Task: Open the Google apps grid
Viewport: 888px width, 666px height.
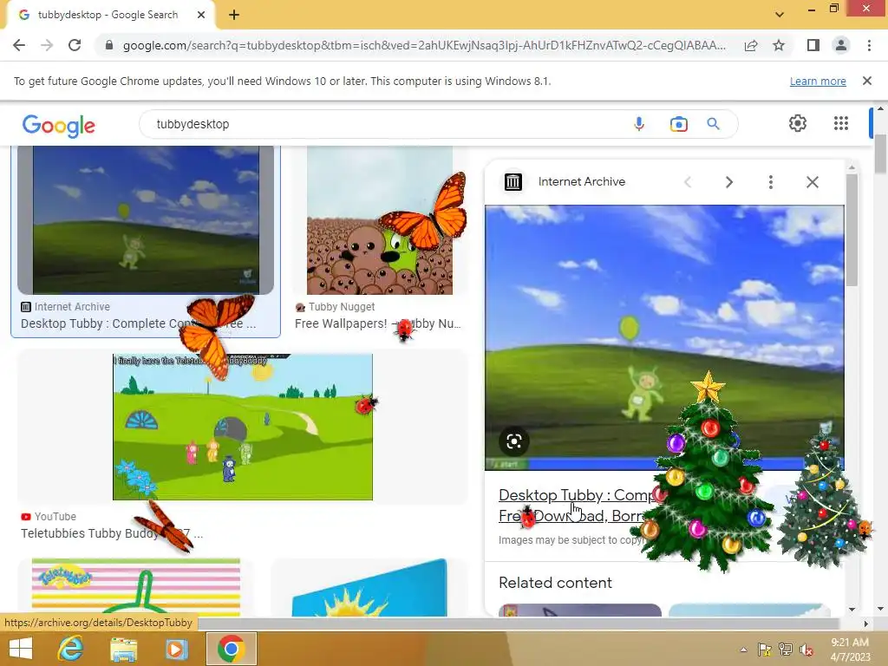Action: click(841, 123)
